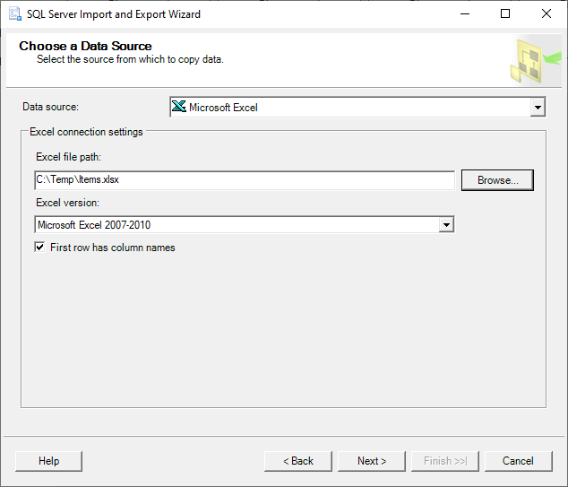Image resolution: width=568 pixels, height=487 pixels.
Task: Click the 'Excel connection settings' group label
Action: [x=86, y=132]
